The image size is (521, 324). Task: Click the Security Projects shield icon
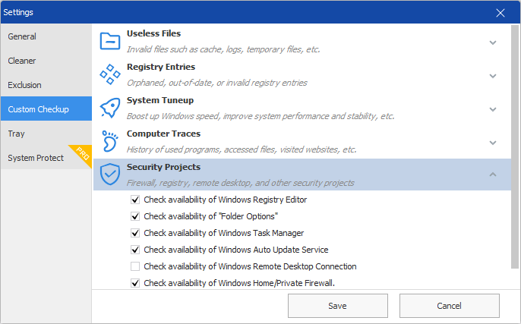[110, 174]
